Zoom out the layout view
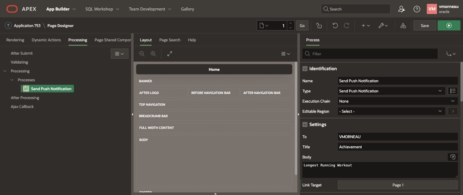Image resolution: width=463 pixels, height=195 pixels. (142, 54)
